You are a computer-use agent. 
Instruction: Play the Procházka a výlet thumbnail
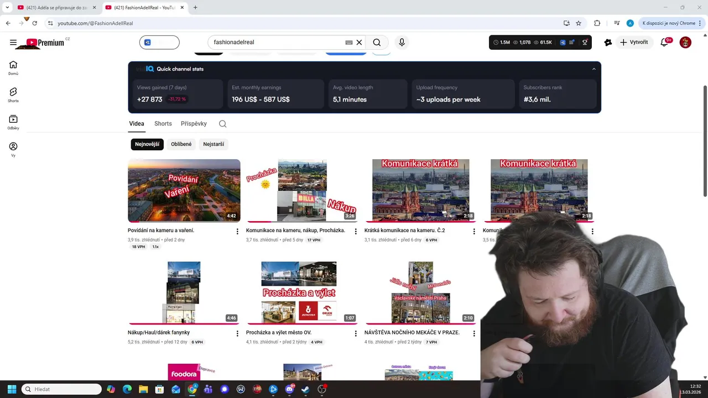click(303, 293)
